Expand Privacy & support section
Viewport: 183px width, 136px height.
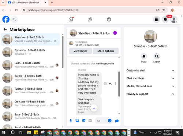pos(150,94)
